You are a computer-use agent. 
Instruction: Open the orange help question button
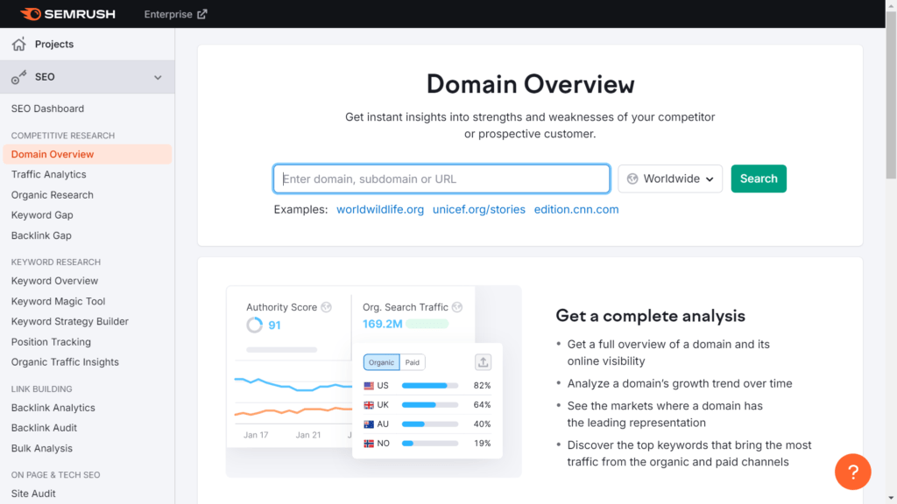point(852,472)
